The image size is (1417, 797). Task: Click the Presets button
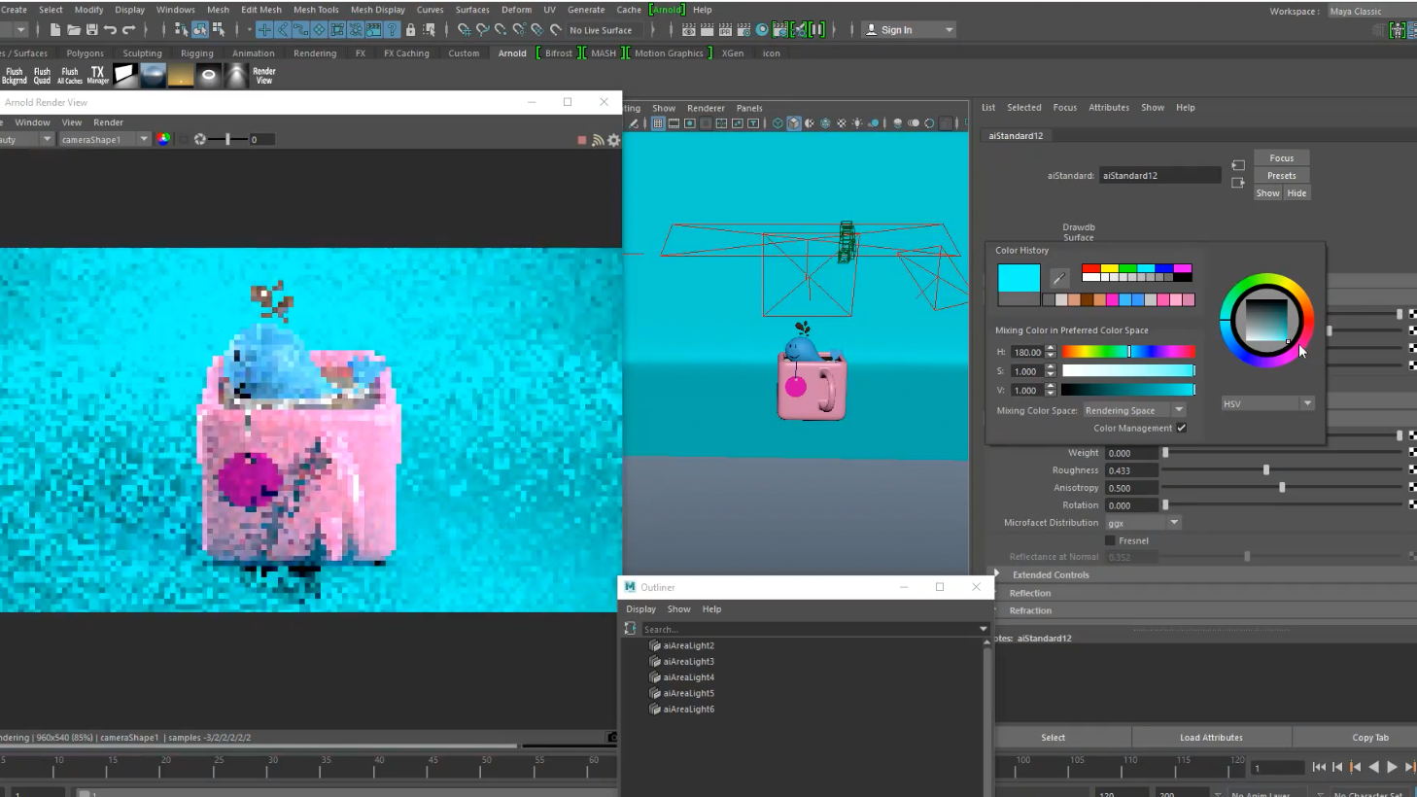coord(1281,176)
